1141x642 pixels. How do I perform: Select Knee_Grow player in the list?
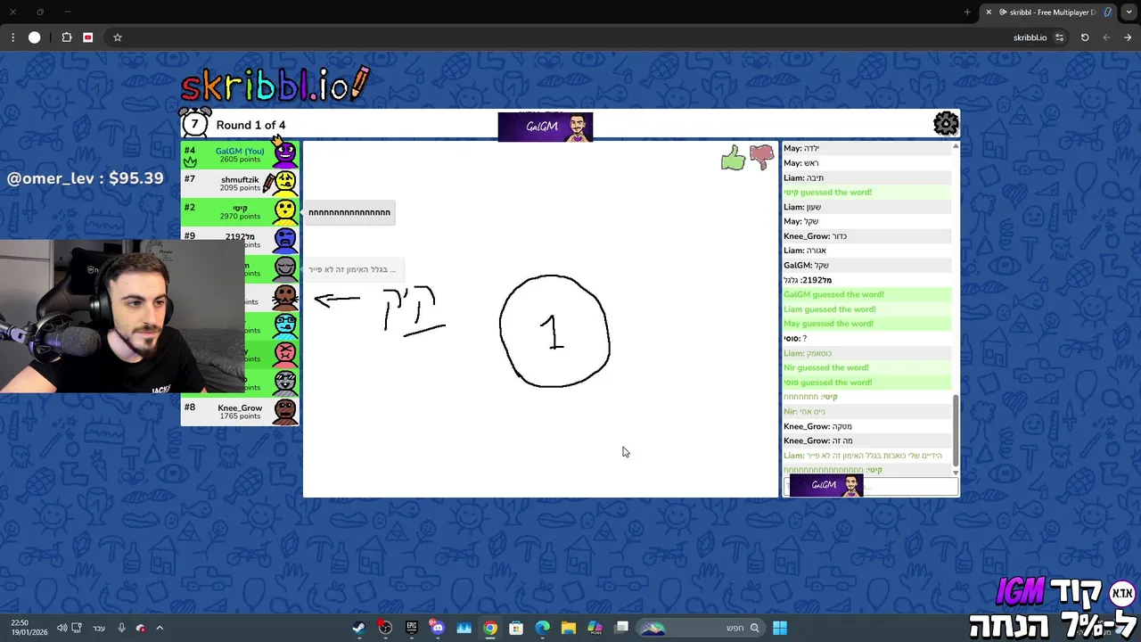pyautogui.click(x=240, y=411)
